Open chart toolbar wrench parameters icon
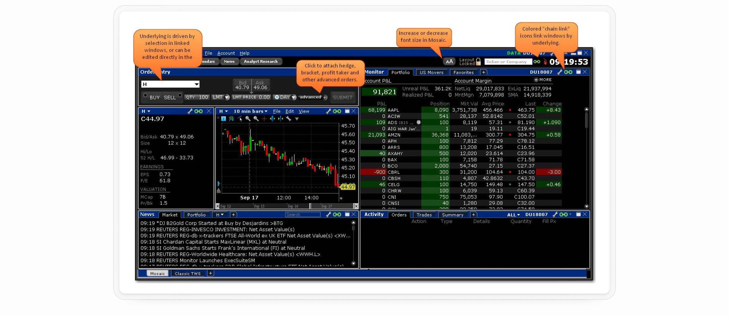The image size is (729, 316). pos(289,119)
